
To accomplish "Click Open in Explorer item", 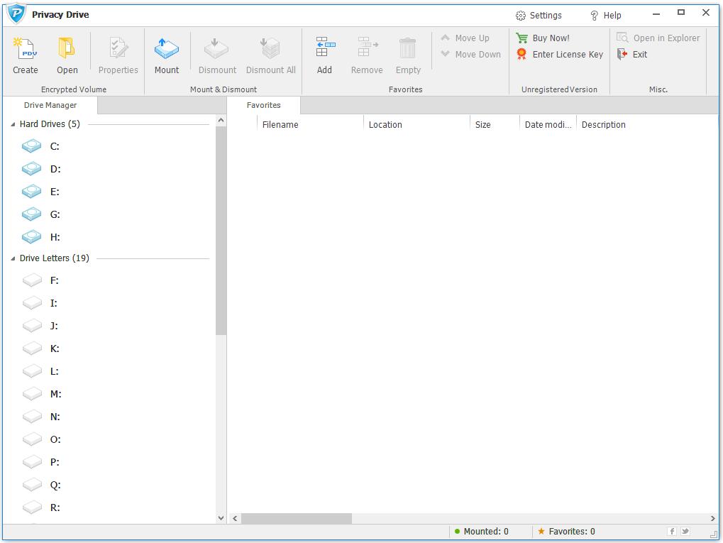I will (x=658, y=38).
